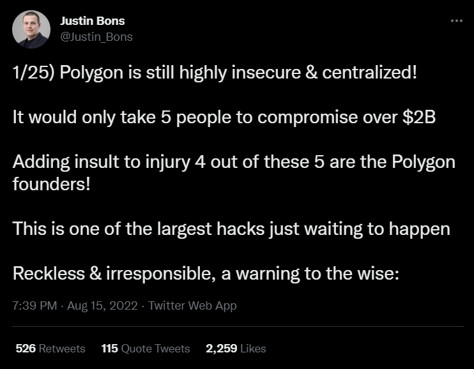Click the Reckless & irresponsible warning line
The width and height of the screenshot is (474, 369).
[206, 273]
